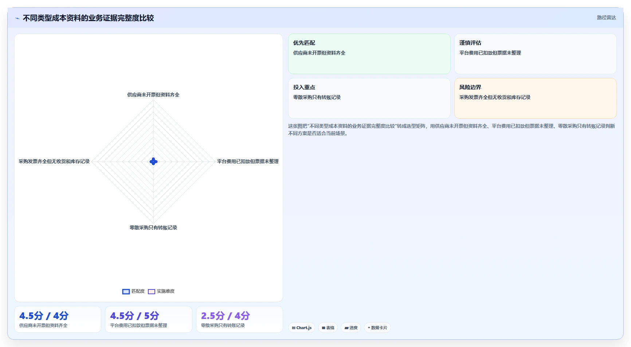Click the page title 不同类型成本资料的业务证据完整度比较
The image size is (631, 347).
tap(89, 18)
